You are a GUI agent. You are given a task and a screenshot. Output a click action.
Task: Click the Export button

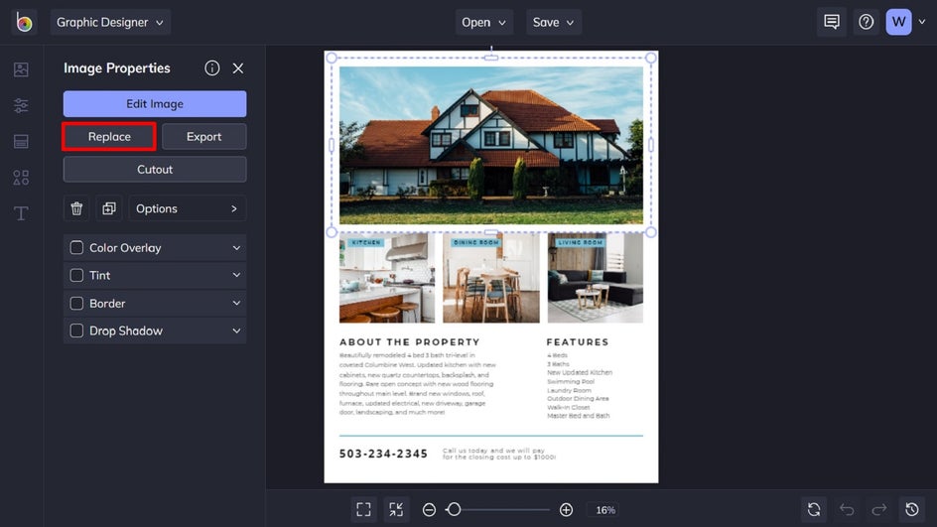click(x=203, y=137)
